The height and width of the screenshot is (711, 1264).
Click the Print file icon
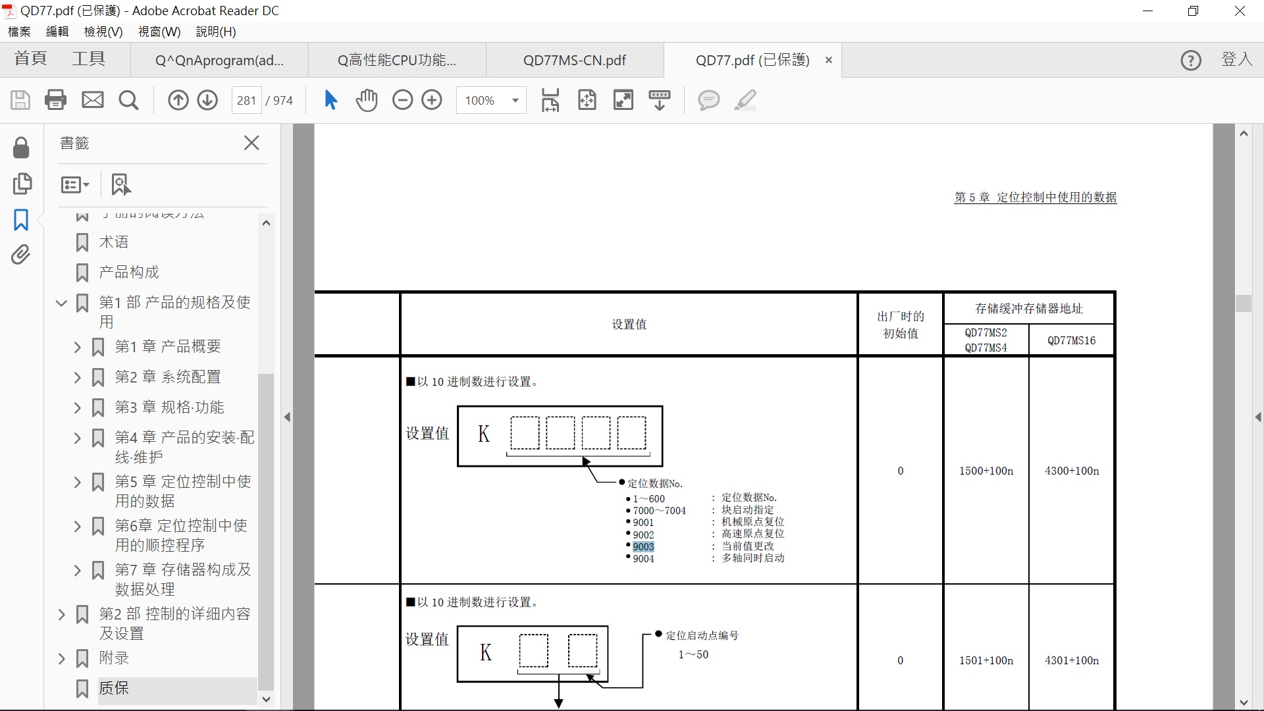55,100
